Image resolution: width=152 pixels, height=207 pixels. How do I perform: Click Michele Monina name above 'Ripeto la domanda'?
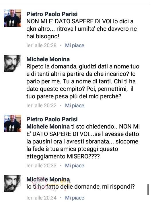click(x=48, y=59)
